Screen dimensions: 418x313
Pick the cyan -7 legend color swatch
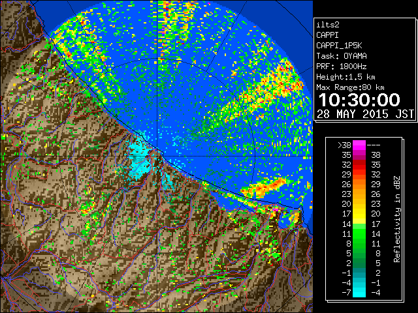pyautogui.click(x=359, y=293)
